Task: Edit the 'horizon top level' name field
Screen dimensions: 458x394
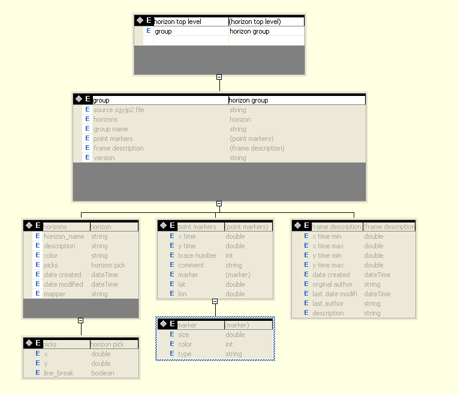Action: tap(191, 22)
